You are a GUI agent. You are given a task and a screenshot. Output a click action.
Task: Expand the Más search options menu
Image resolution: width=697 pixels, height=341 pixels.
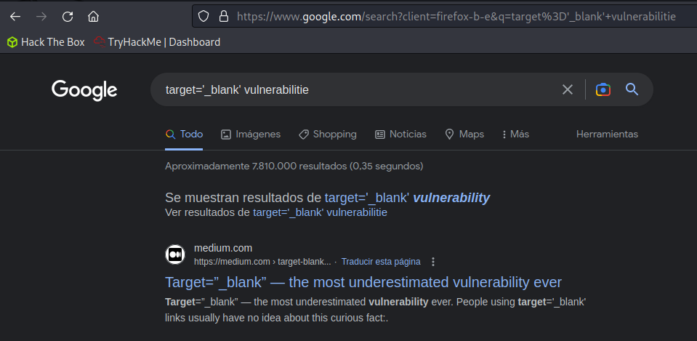tap(515, 135)
